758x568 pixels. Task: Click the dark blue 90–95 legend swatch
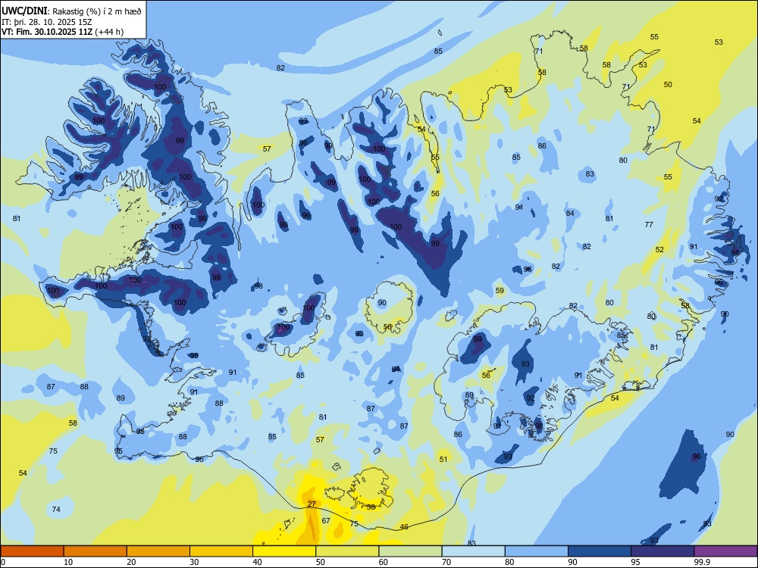pyautogui.click(x=600, y=551)
